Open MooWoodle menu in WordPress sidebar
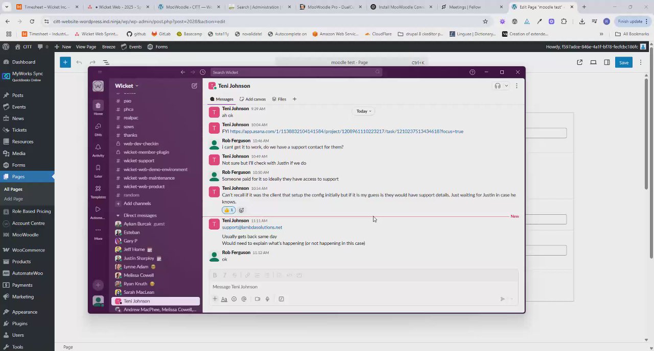Screen dimensions: 654x351 pyautogui.click(x=27, y=235)
